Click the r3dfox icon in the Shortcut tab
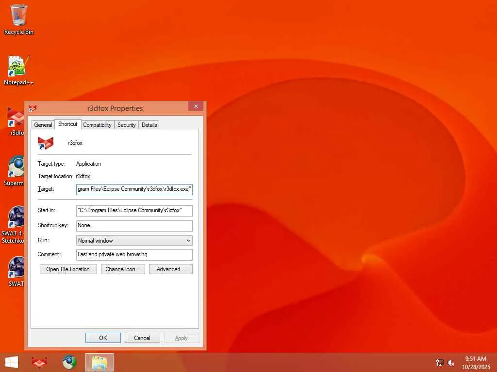Viewport: 497px width, 372px height. 46,143
